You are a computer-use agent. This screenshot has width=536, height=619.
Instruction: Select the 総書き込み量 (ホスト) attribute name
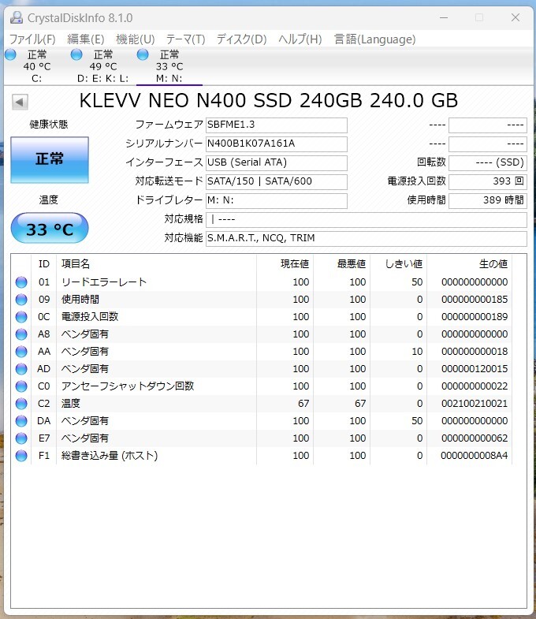tap(110, 456)
